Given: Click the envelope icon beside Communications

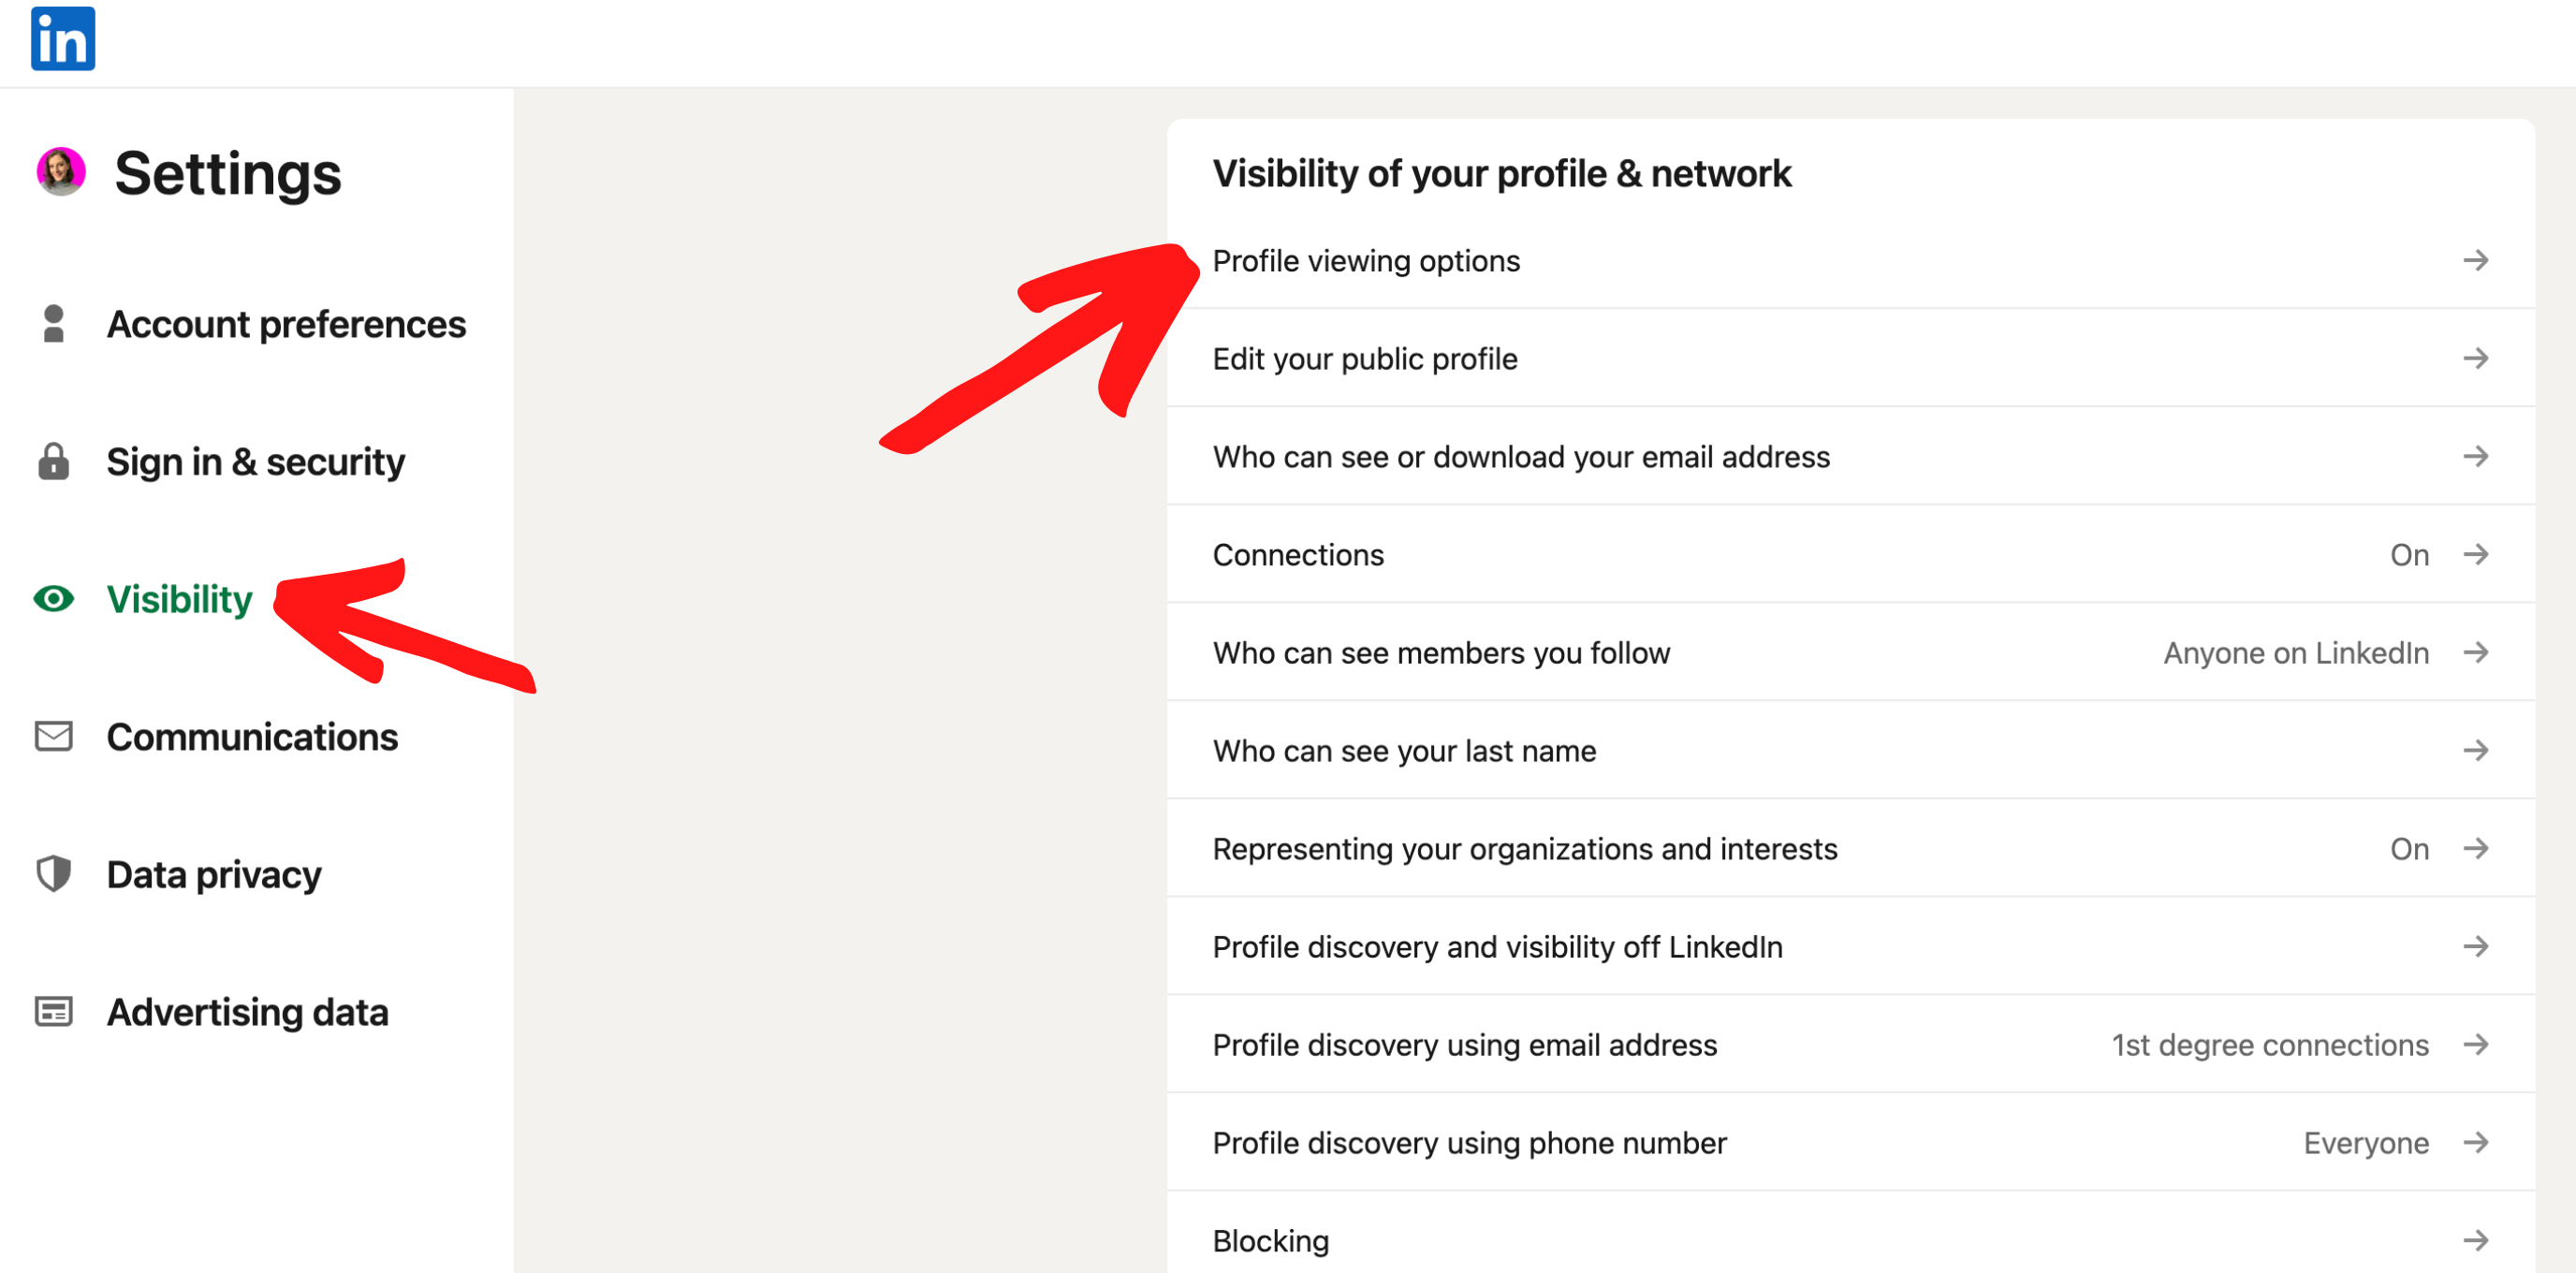Looking at the screenshot, I should point(53,737).
